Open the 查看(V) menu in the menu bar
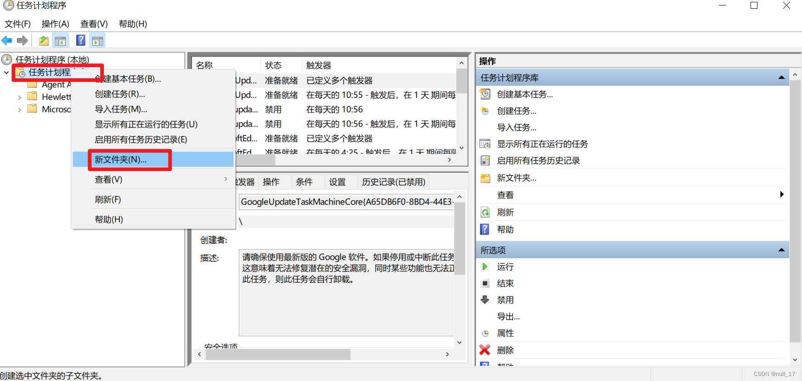 coord(94,24)
